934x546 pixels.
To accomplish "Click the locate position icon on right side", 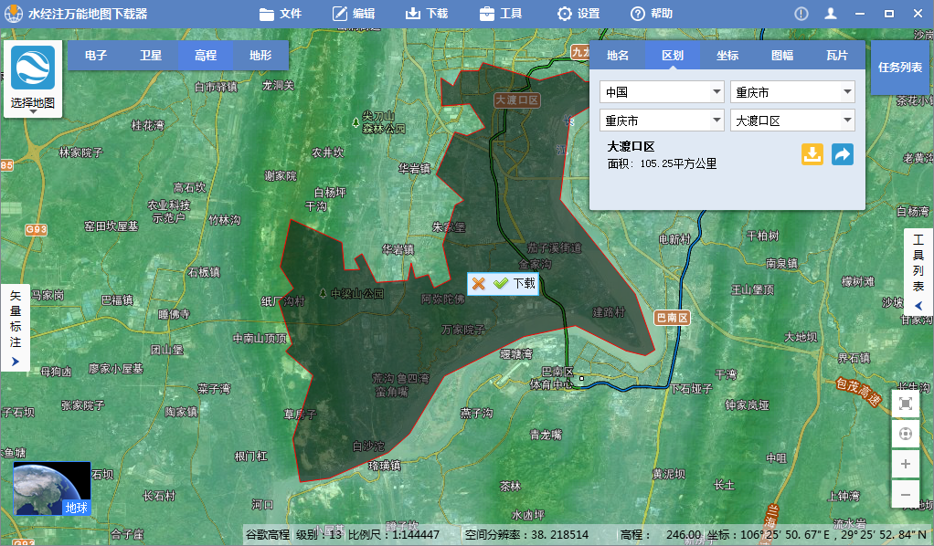I will (905, 433).
